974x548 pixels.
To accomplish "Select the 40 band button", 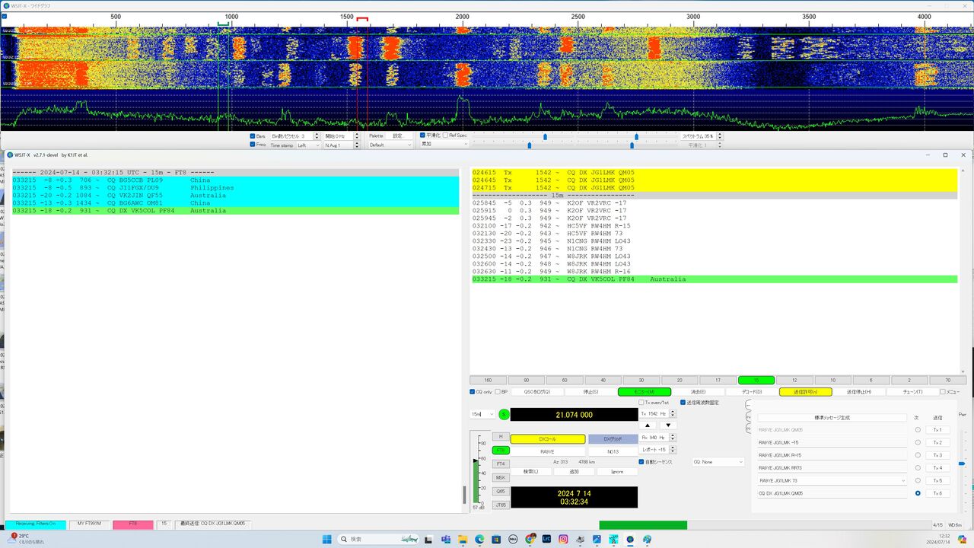I will [x=603, y=380].
